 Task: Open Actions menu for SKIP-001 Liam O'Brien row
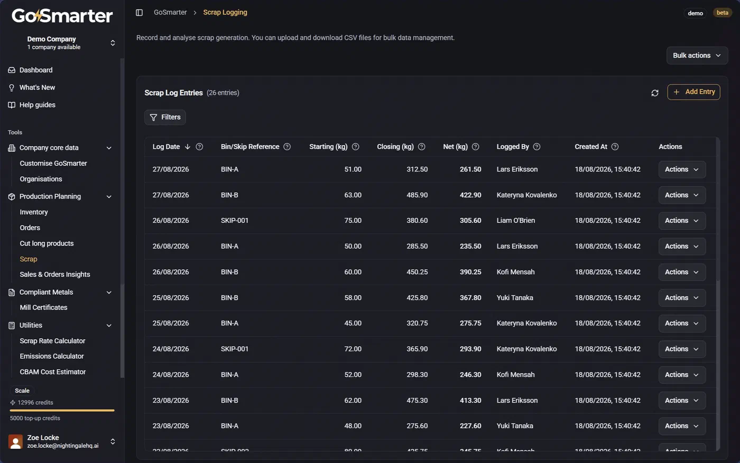[682, 221]
